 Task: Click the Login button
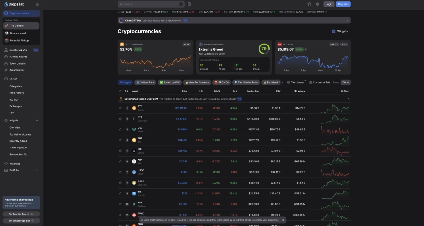click(329, 4)
